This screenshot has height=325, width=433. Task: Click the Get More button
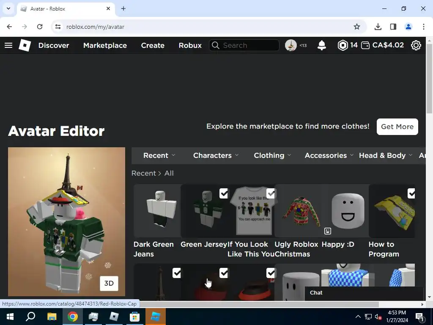(x=397, y=127)
